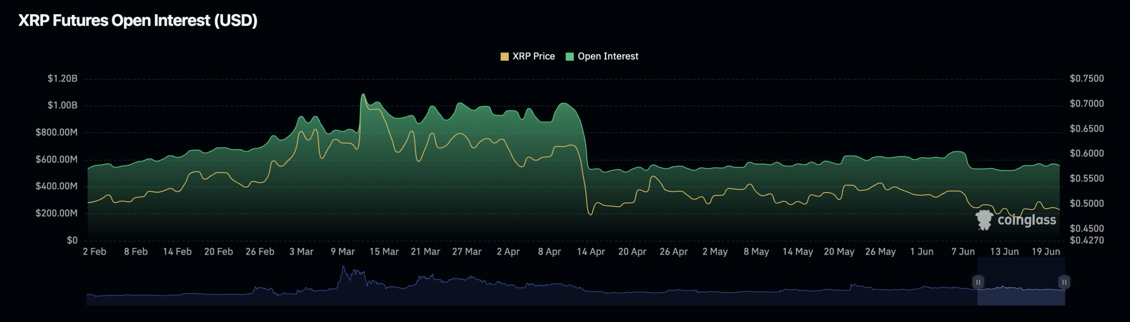Click the 8 Feb date label
This screenshot has height=322, width=1130.
[x=136, y=252]
